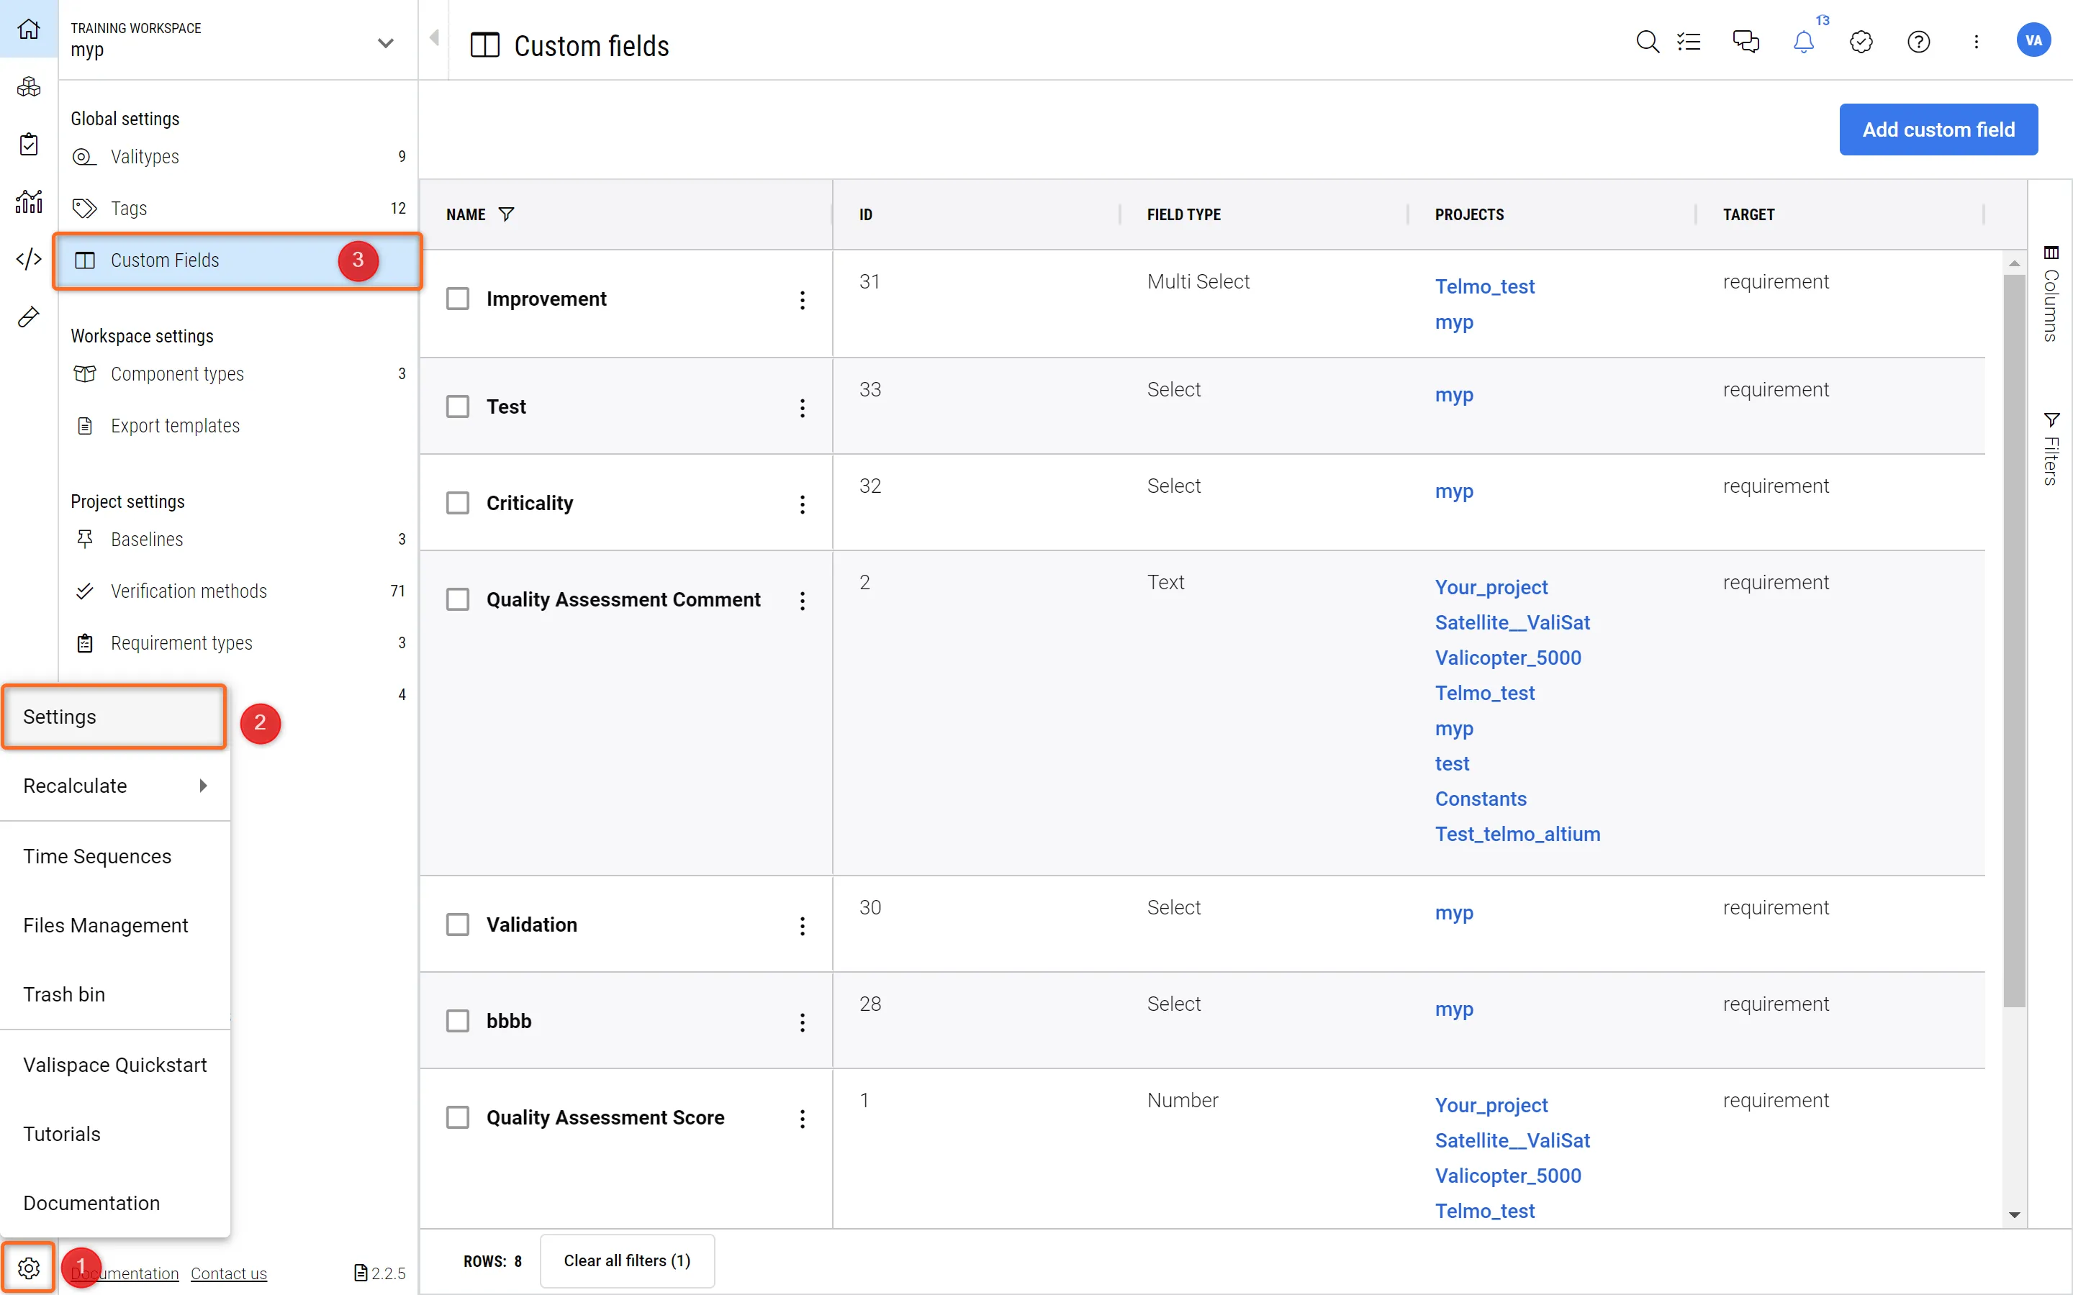This screenshot has height=1295, width=2073.
Task: Click Clear all filters button
Action: click(x=626, y=1260)
